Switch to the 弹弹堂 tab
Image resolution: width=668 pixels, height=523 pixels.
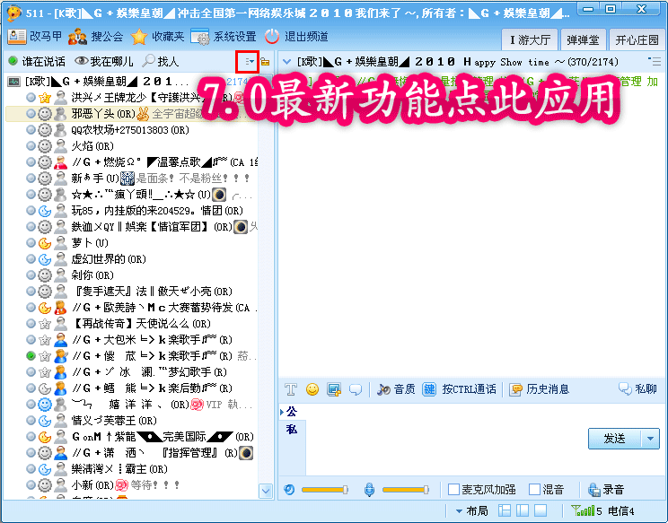584,39
